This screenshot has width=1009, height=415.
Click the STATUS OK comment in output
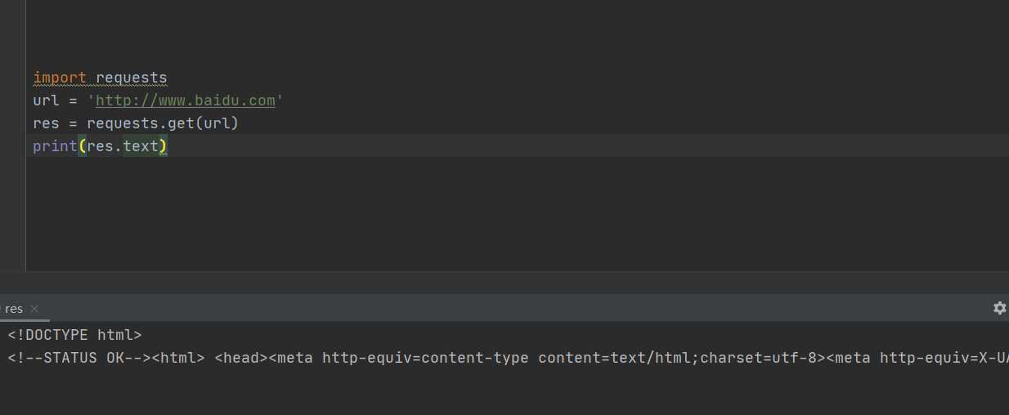[x=79, y=358]
